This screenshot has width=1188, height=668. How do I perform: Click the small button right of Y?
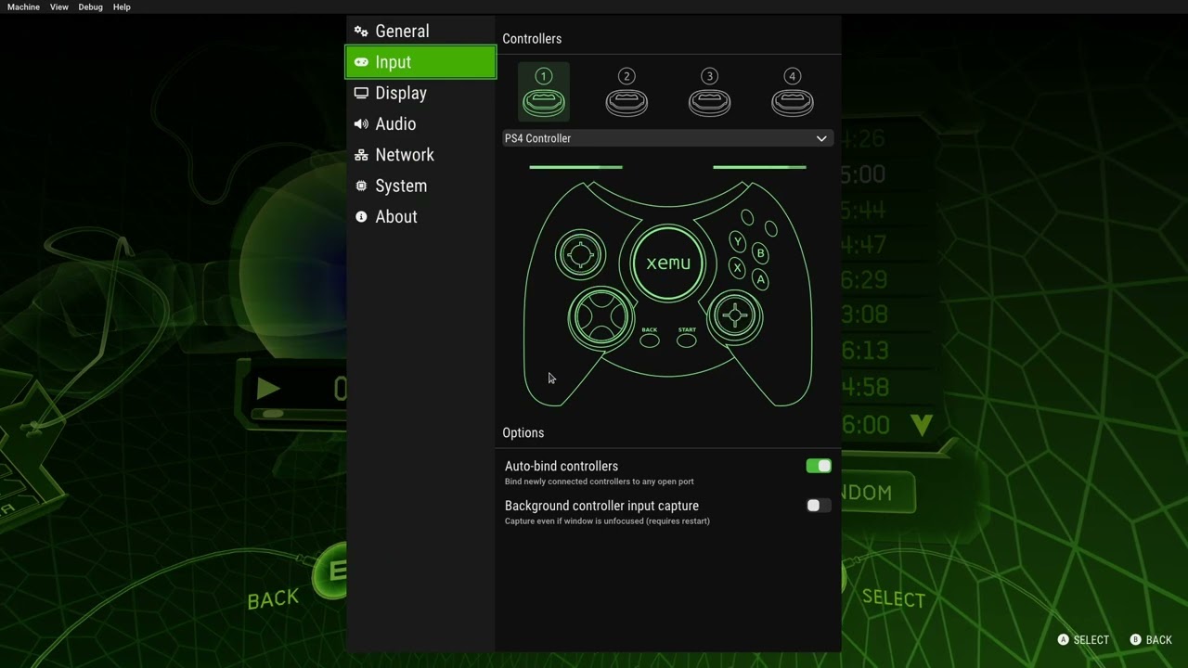click(771, 228)
